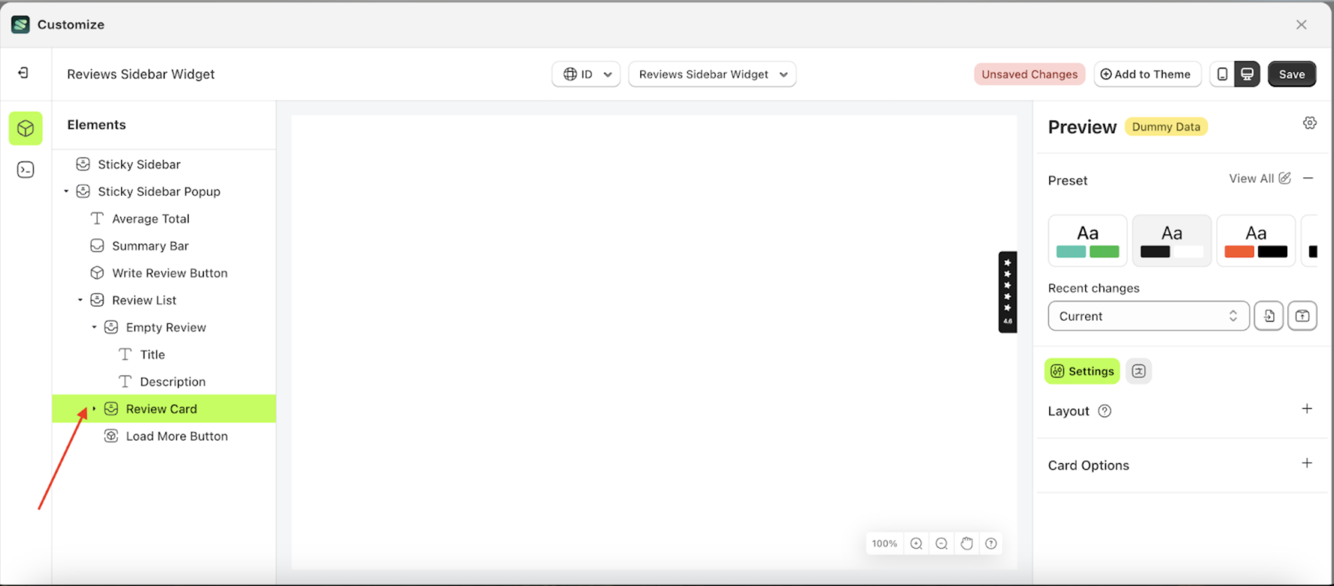Click the zoom out magnifier icon
The width and height of the screenshot is (1334, 586).
tap(941, 543)
